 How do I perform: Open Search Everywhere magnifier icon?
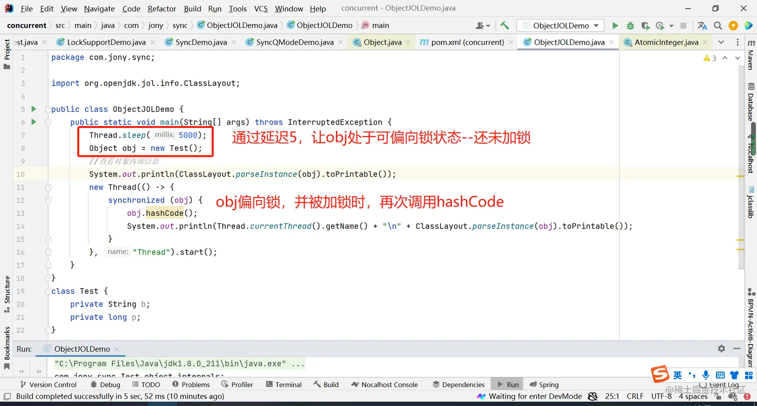[x=718, y=25]
